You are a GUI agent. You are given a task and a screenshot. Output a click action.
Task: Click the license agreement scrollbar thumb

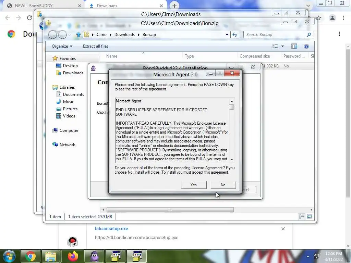coord(232,107)
